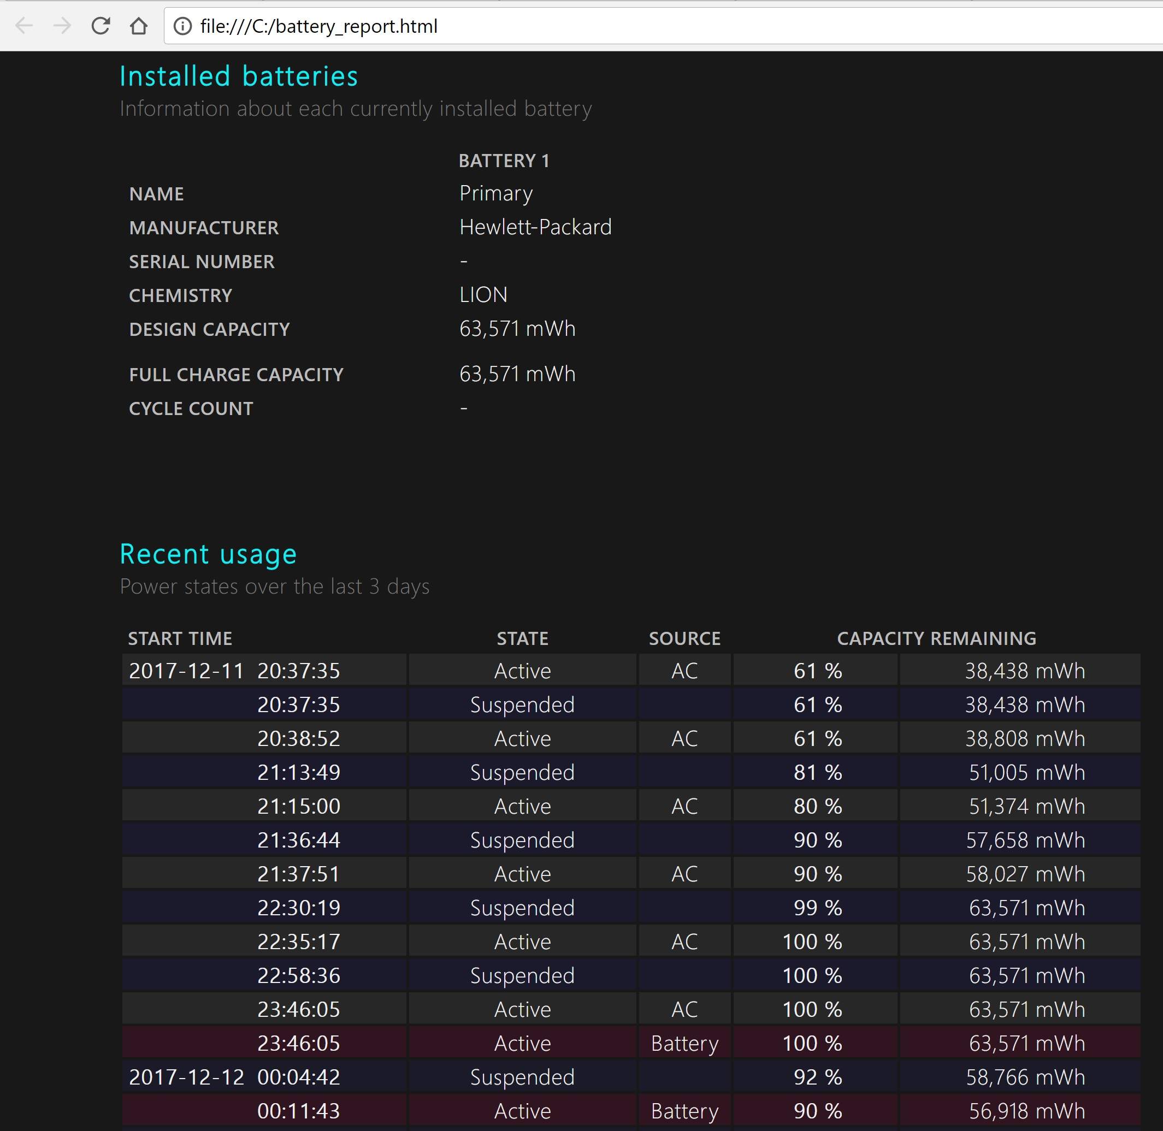
Task: Select the date '2017-12-12' cell
Action: (x=187, y=1077)
